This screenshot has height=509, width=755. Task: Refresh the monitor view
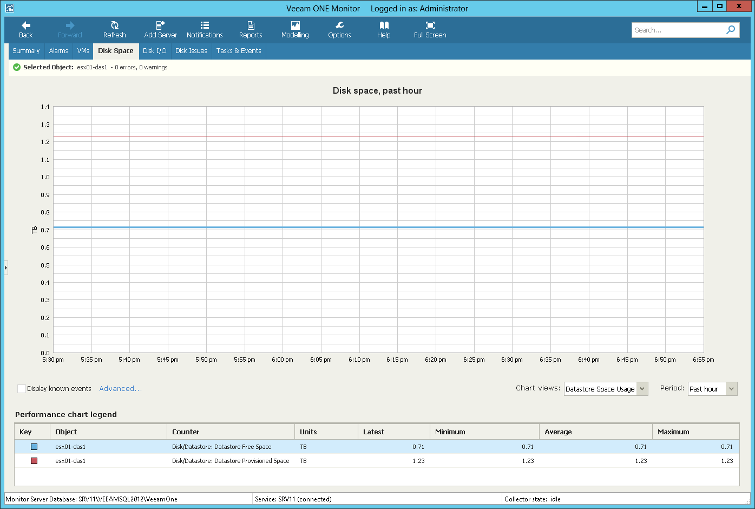click(115, 30)
